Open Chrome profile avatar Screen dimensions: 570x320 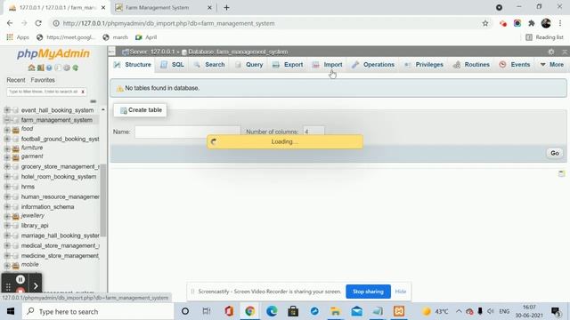click(546, 23)
